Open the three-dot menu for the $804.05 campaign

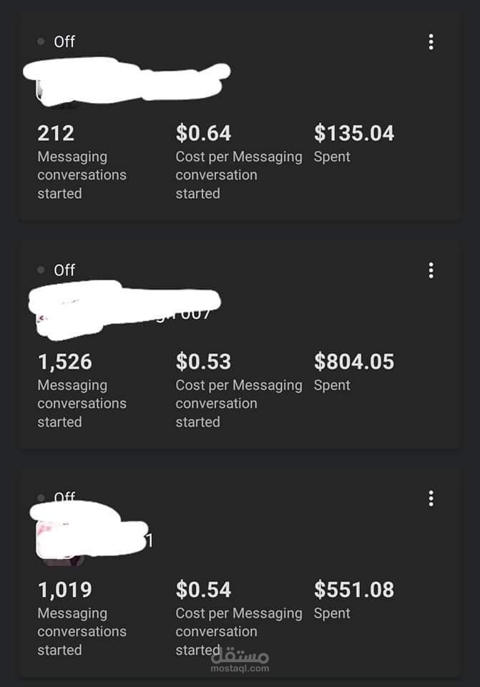[431, 271]
